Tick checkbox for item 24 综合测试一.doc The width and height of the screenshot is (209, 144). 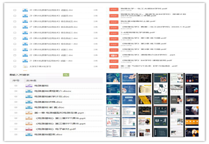15,44
